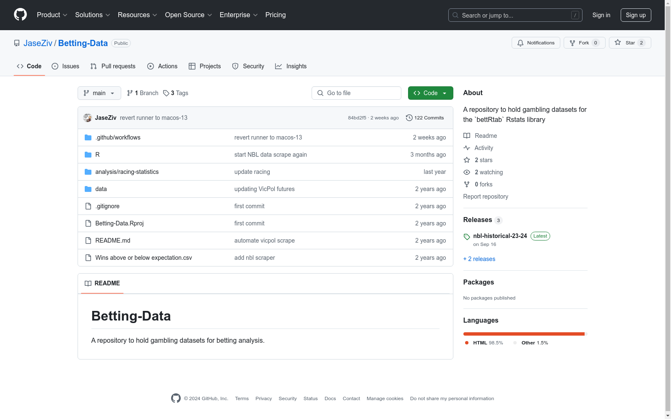The image size is (671, 419).
Task: Click the star icon beside 2 stars
Action: coord(467,160)
